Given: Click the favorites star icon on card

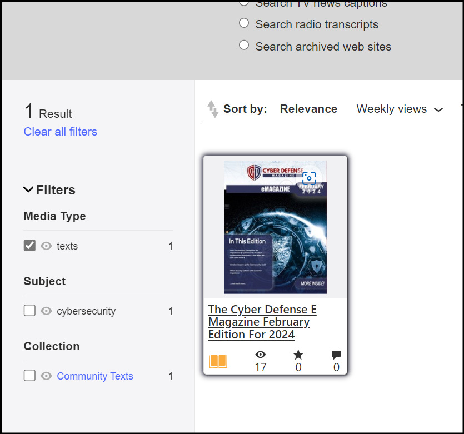Looking at the screenshot, I should click(298, 354).
